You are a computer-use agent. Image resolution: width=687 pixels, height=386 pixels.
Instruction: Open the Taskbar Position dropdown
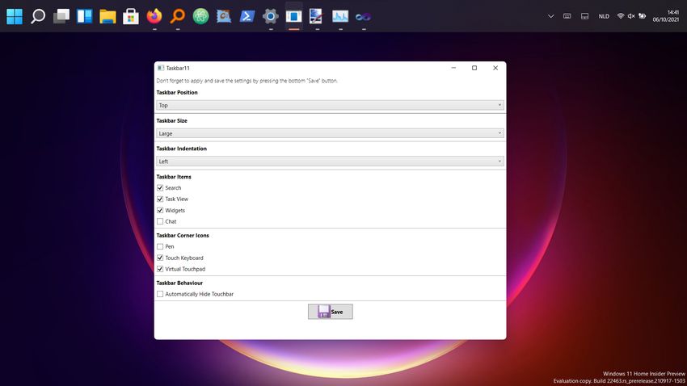pyautogui.click(x=330, y=105)
